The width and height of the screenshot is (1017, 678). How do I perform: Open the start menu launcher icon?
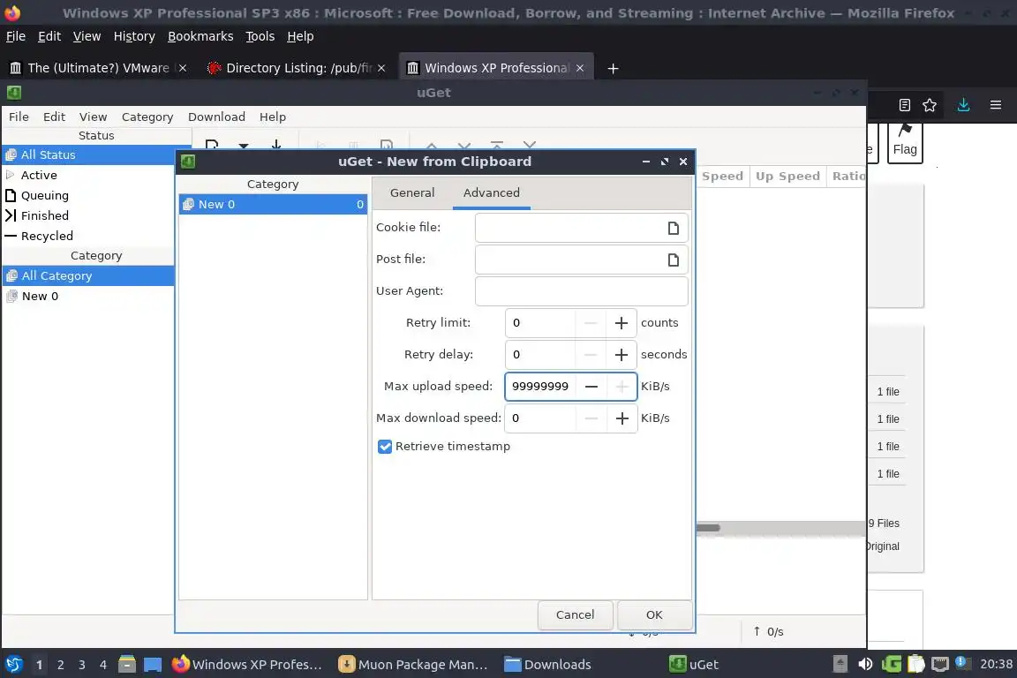tap(13, 664)
